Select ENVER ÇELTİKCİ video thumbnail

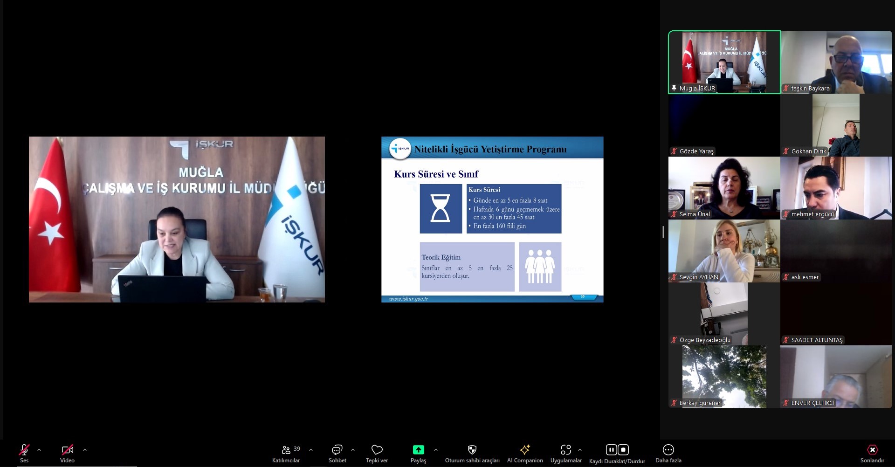click(x=836, y=377)
